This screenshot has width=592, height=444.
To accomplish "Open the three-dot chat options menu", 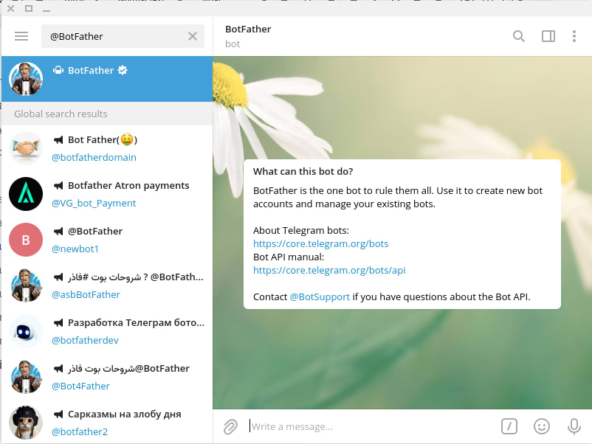I will [574, 36].
